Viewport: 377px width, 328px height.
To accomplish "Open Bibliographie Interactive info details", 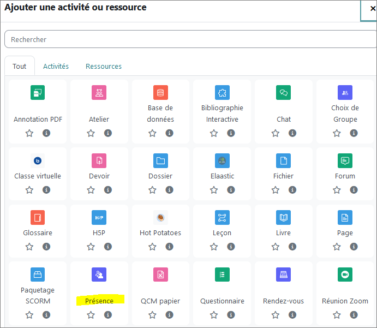I will 231,133.
